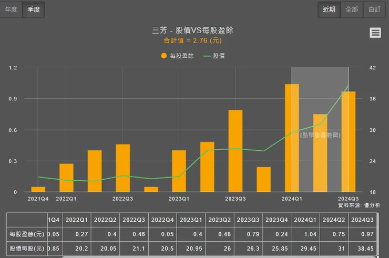Click the 2024Q2 EPS bar

coord(320,153)
